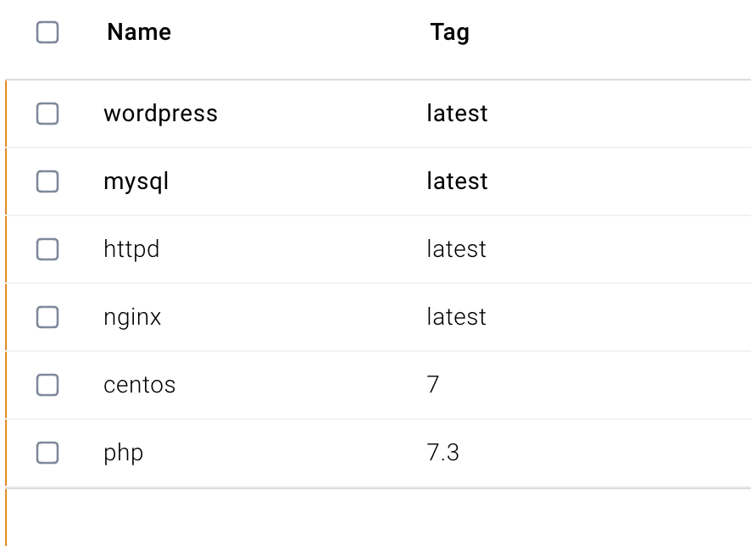Image resolution: width=751 pixels, height=546 pixels.
Task: Select the 7 tag of centos
Action: click(x=433, y=385)
